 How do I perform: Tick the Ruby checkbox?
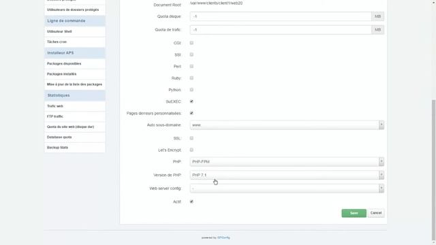point(191,78)
